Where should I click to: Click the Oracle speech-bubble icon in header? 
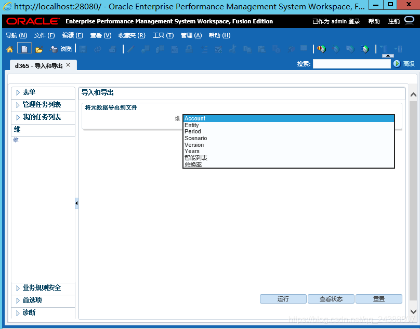click(x=409, y=21)
